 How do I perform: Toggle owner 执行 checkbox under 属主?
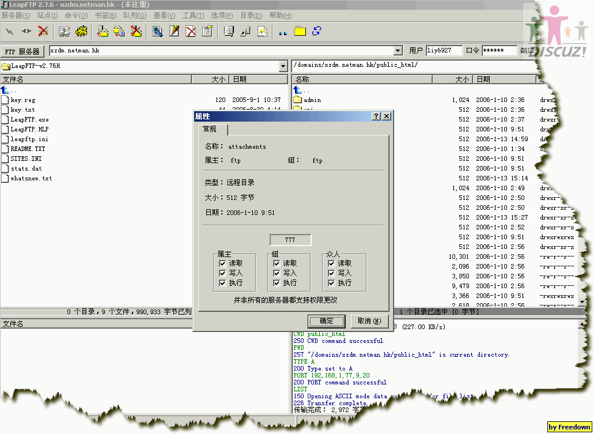click(222, 283)
